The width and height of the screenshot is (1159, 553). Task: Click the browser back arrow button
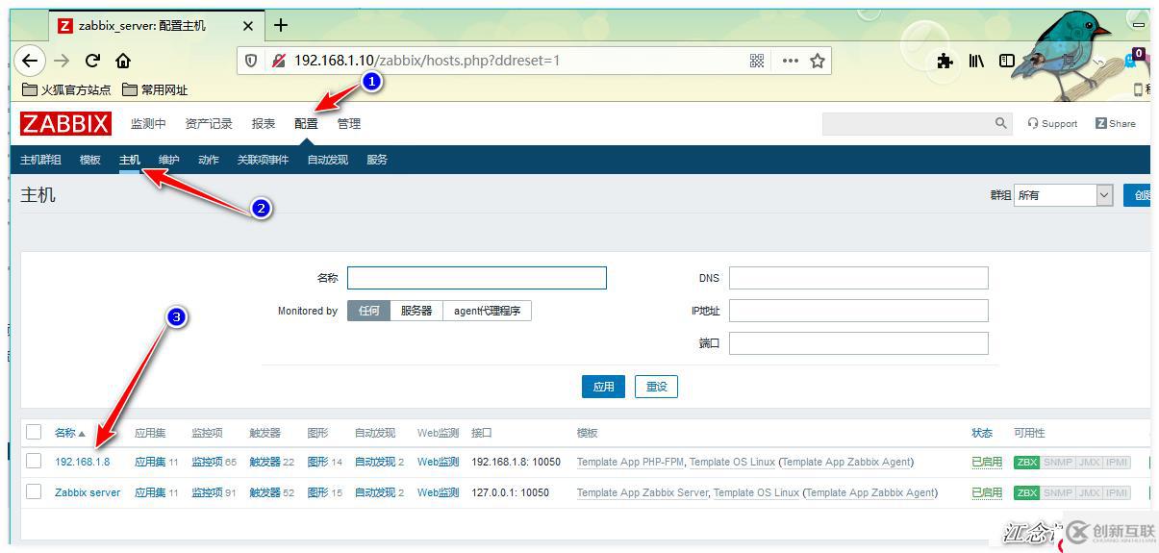click(30, 61)
